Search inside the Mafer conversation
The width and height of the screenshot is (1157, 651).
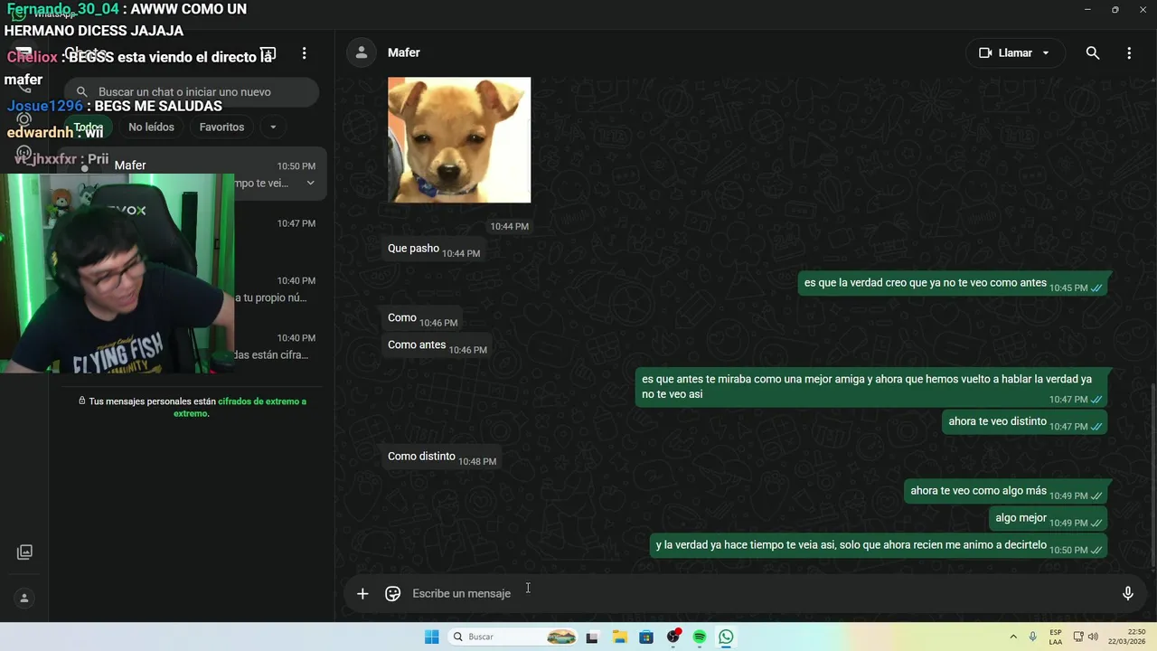pyautogui.click(x=1093, y=53)
